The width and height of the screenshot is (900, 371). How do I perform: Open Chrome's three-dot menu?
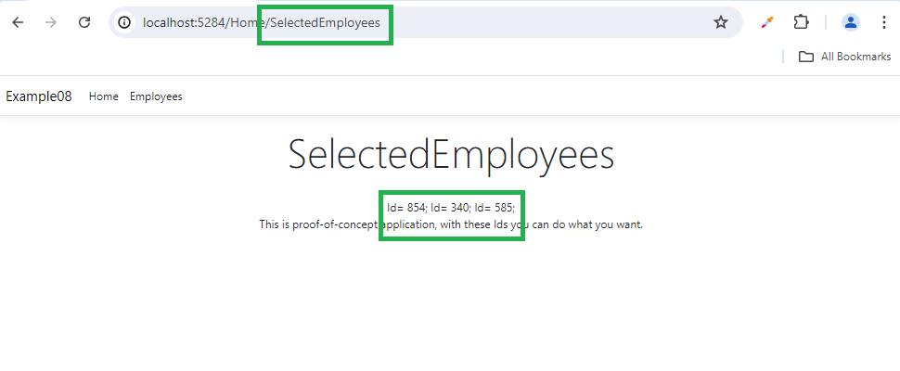click(884, 22)
